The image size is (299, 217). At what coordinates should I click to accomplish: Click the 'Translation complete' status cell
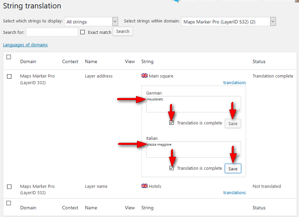(273, 76)
